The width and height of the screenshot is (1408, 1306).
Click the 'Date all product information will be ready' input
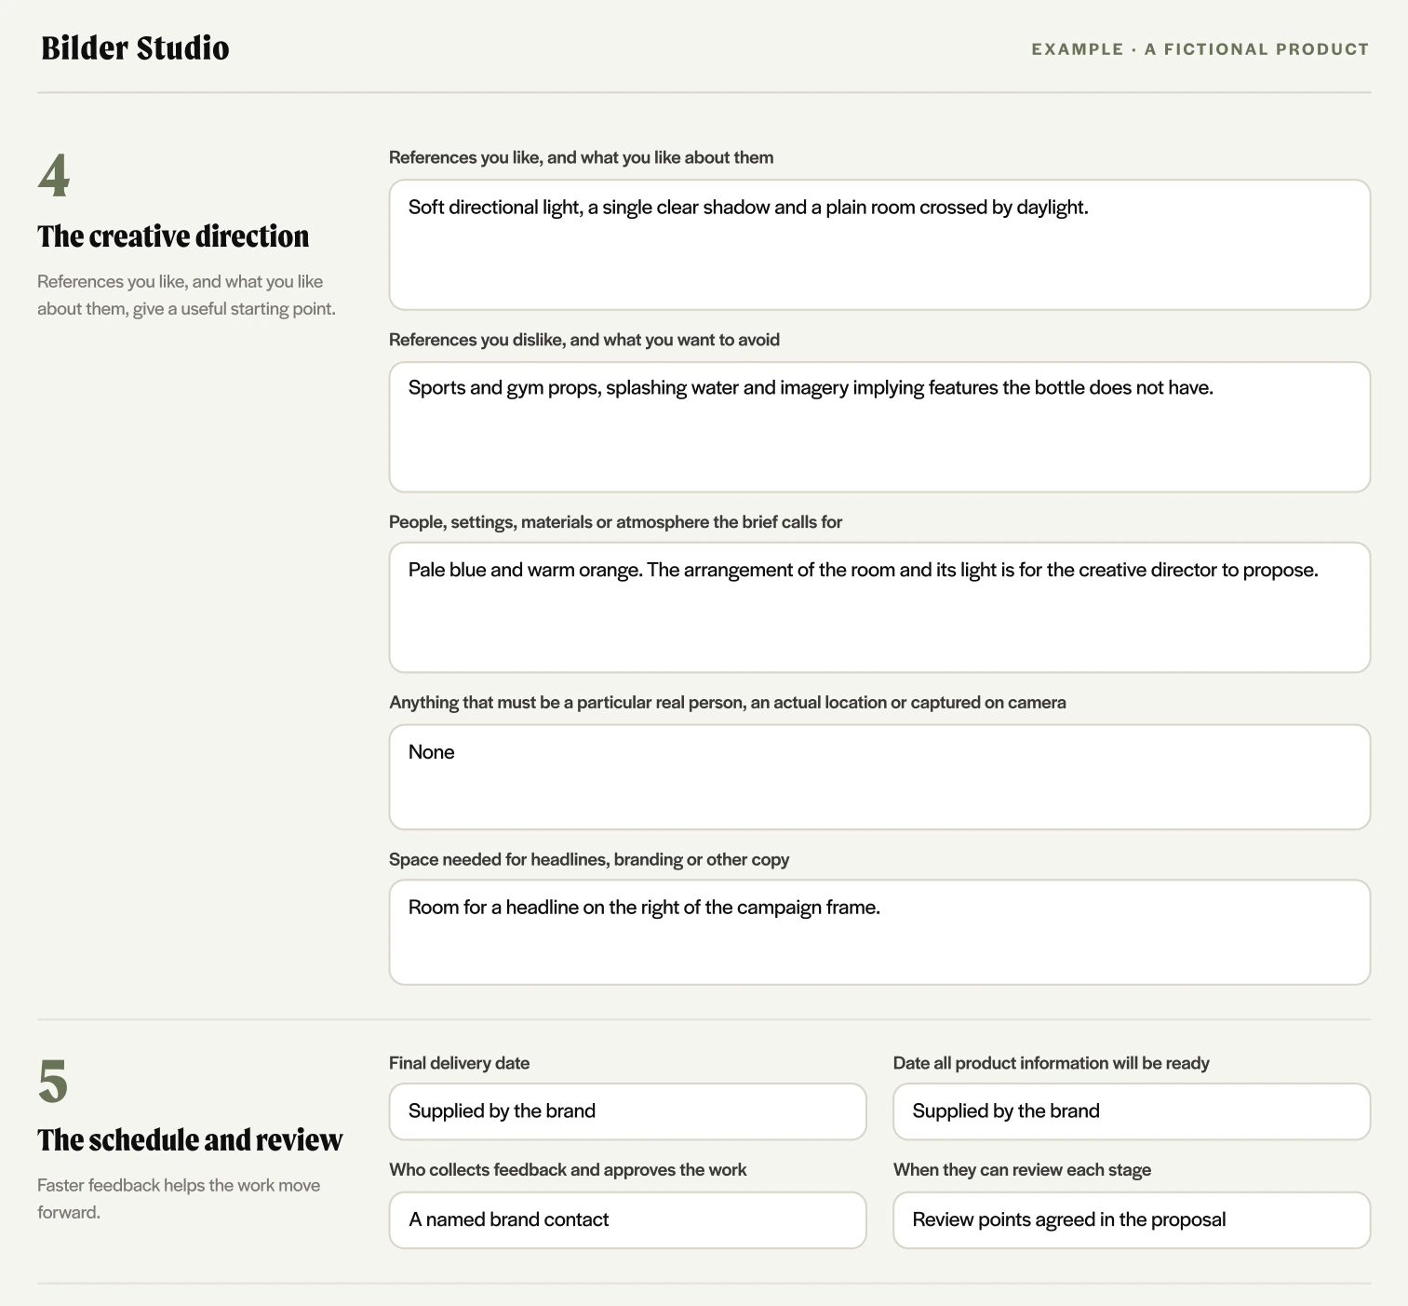point(1132,1111)
